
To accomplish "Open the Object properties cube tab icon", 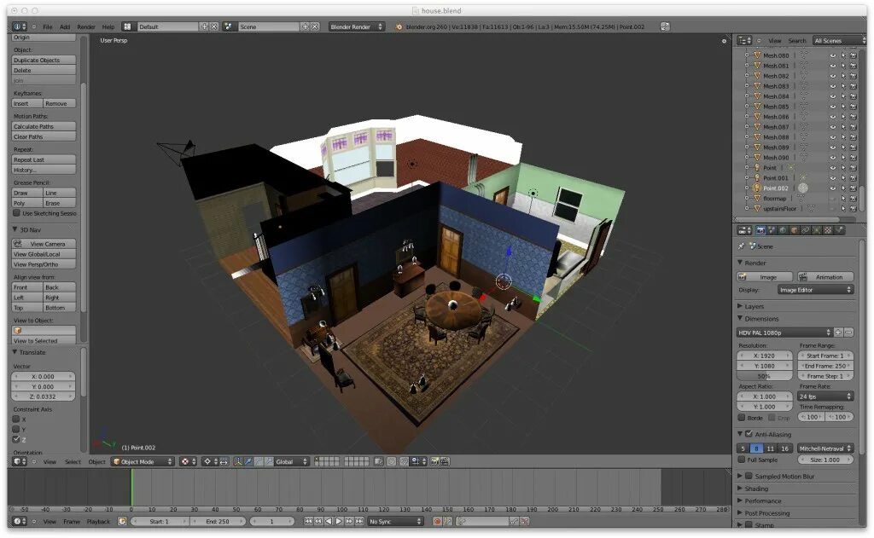I will [x=795, y=230].
